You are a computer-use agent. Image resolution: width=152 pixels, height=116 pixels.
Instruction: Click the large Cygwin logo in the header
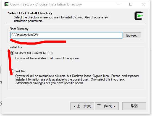tap(139, 16)
